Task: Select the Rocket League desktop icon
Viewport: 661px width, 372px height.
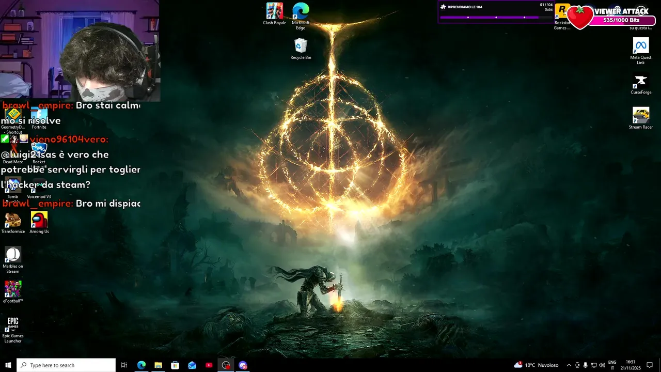Action: (x=39, y=155)
